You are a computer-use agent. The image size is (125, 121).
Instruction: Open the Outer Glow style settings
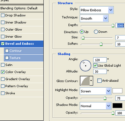pyautogui.click(x=13, y=29)
